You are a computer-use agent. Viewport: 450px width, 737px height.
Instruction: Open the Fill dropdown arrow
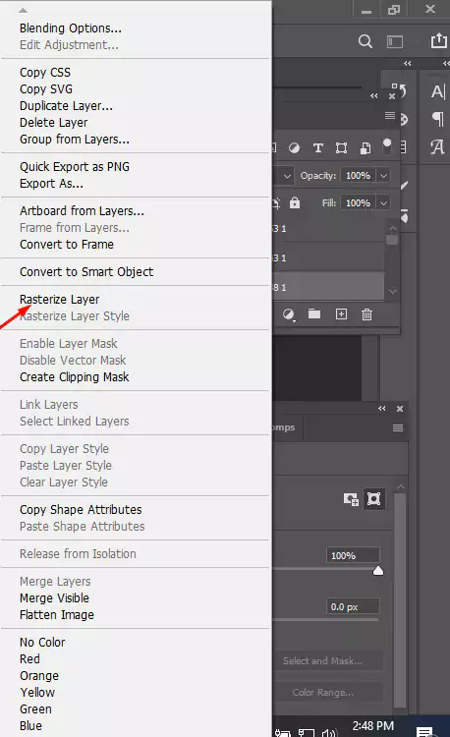click(x=384, y=203)
